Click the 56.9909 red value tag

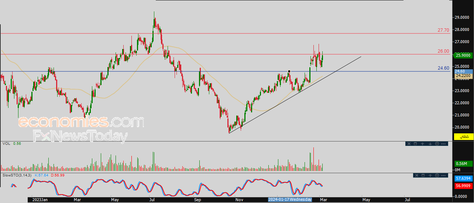(x=463, y=186)
